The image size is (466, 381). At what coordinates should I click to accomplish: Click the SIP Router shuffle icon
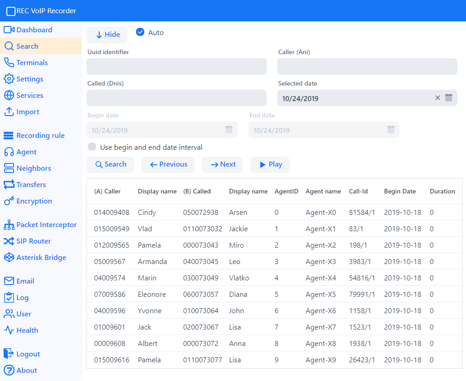click(9, 241)
